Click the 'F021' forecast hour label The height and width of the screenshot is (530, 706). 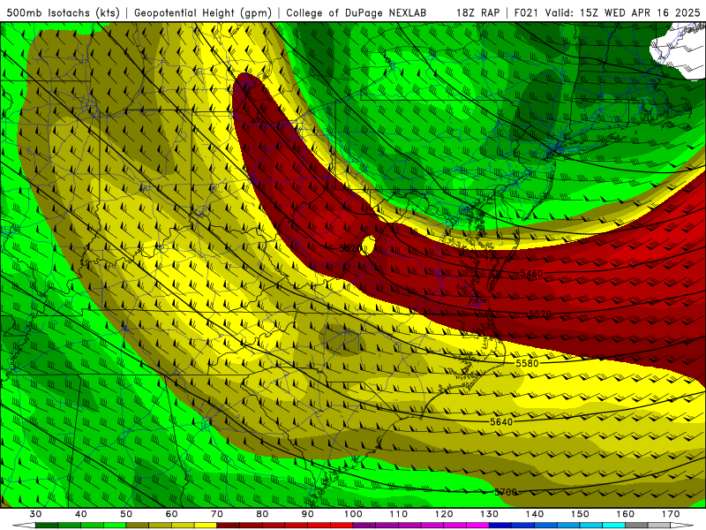coord(526,12)
